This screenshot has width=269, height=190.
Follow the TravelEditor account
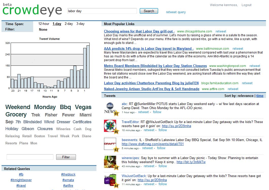pos(163,130)
